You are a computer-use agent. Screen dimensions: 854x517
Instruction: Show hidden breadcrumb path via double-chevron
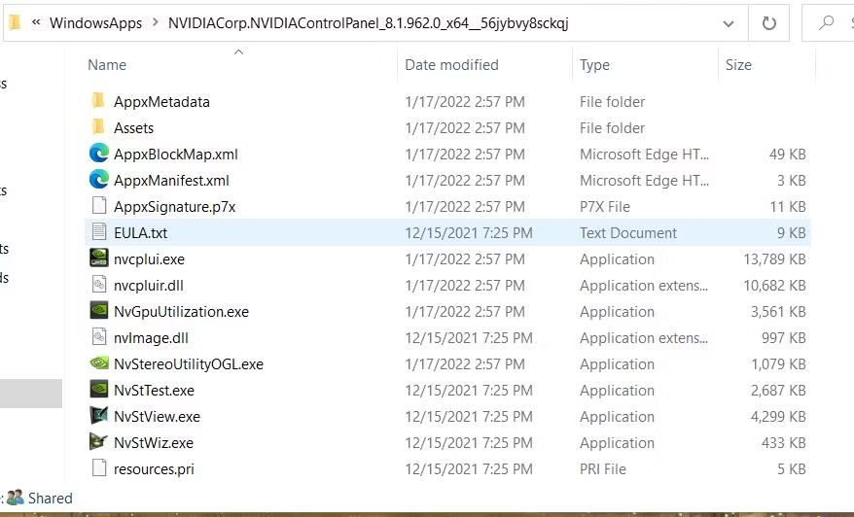[x=36, y=22]
